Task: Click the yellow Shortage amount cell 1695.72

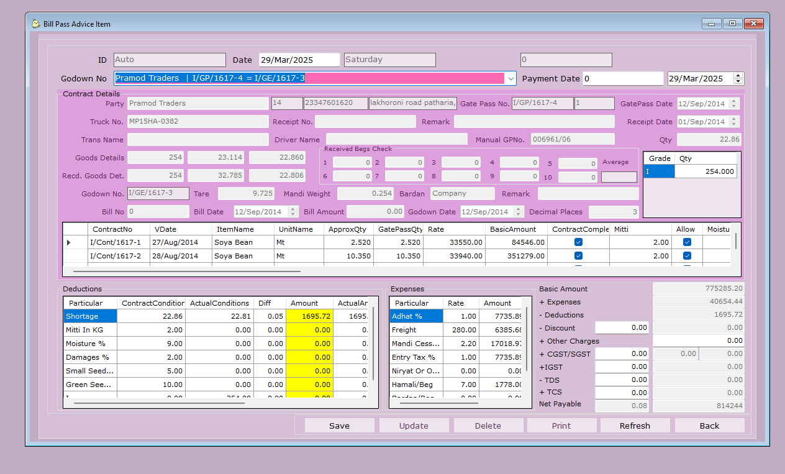Action: coord(309,316)
